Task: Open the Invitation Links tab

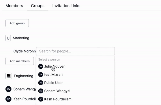Action: point(66,6)
